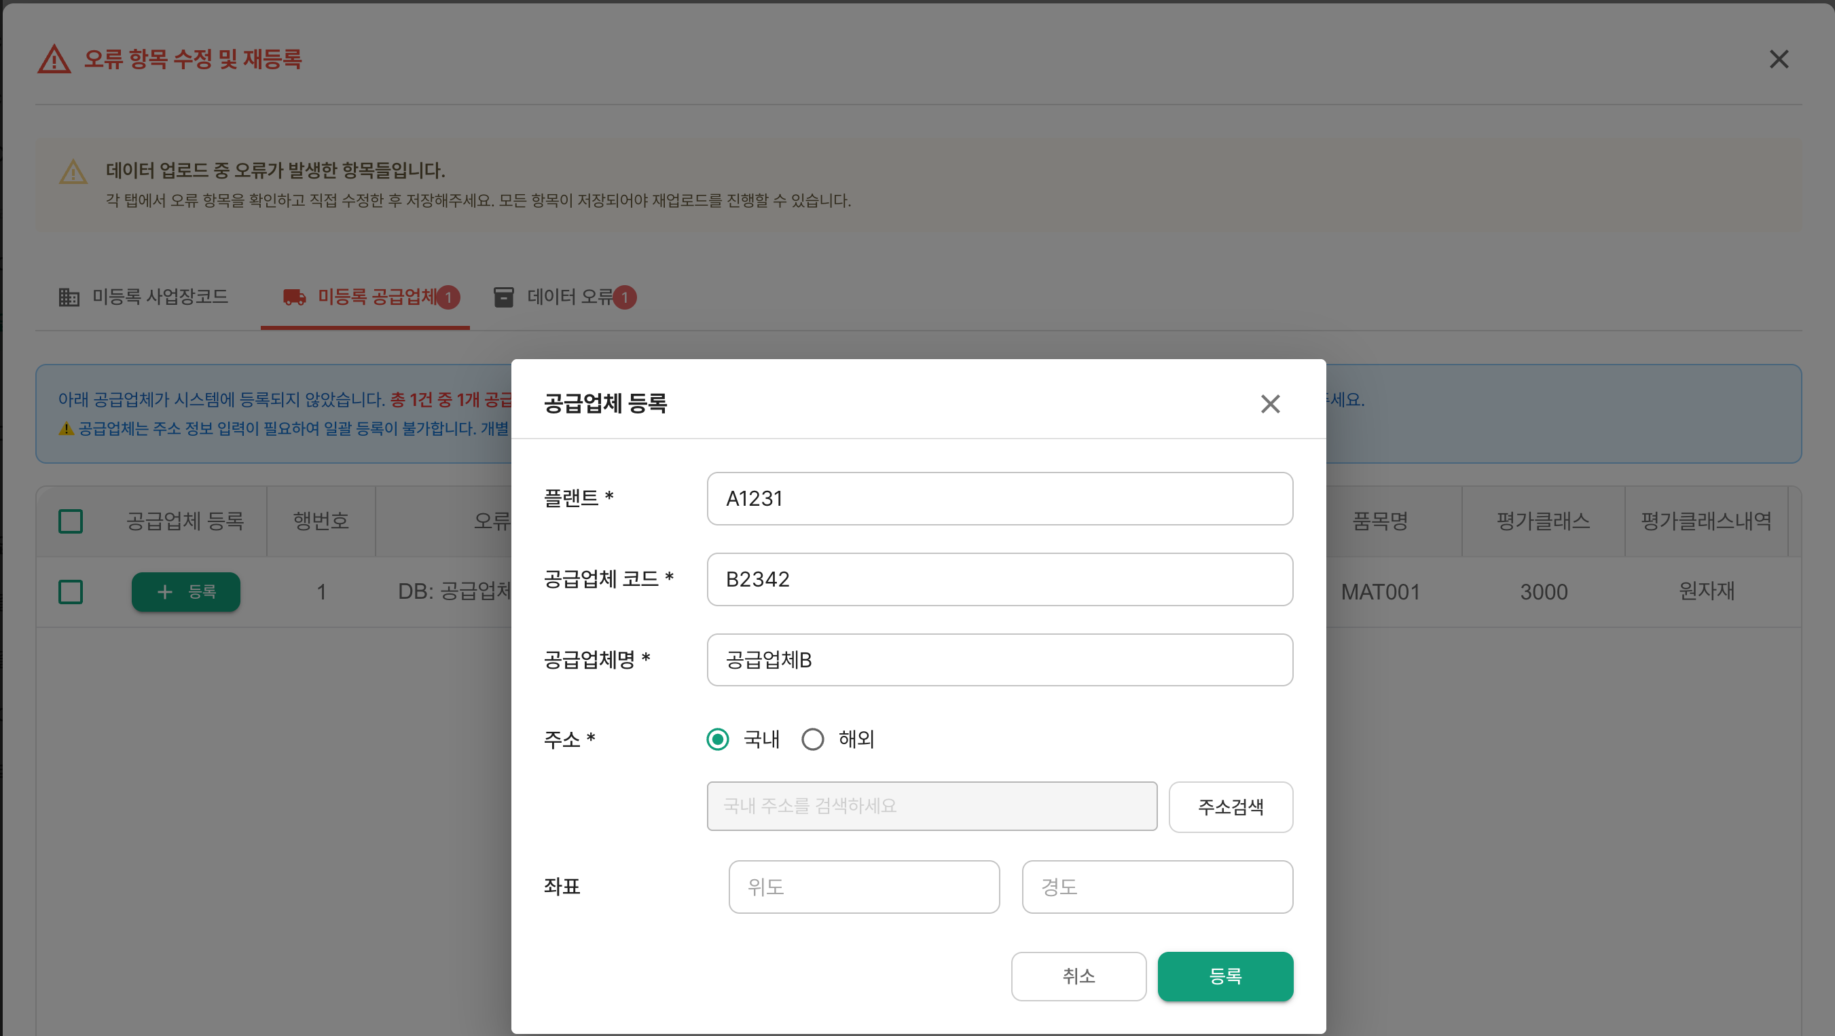This screenshot has height=1036, width=1835.
Task: Click the 경도 coordinate input field
Action: (1157, 887)
